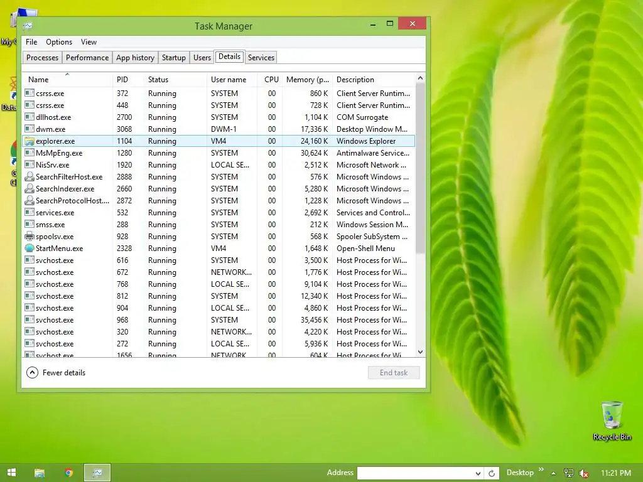This screenshot has width=643, height=482.
Task: Open the Recycle Bin desktop icon
Action: click(612, 421)
